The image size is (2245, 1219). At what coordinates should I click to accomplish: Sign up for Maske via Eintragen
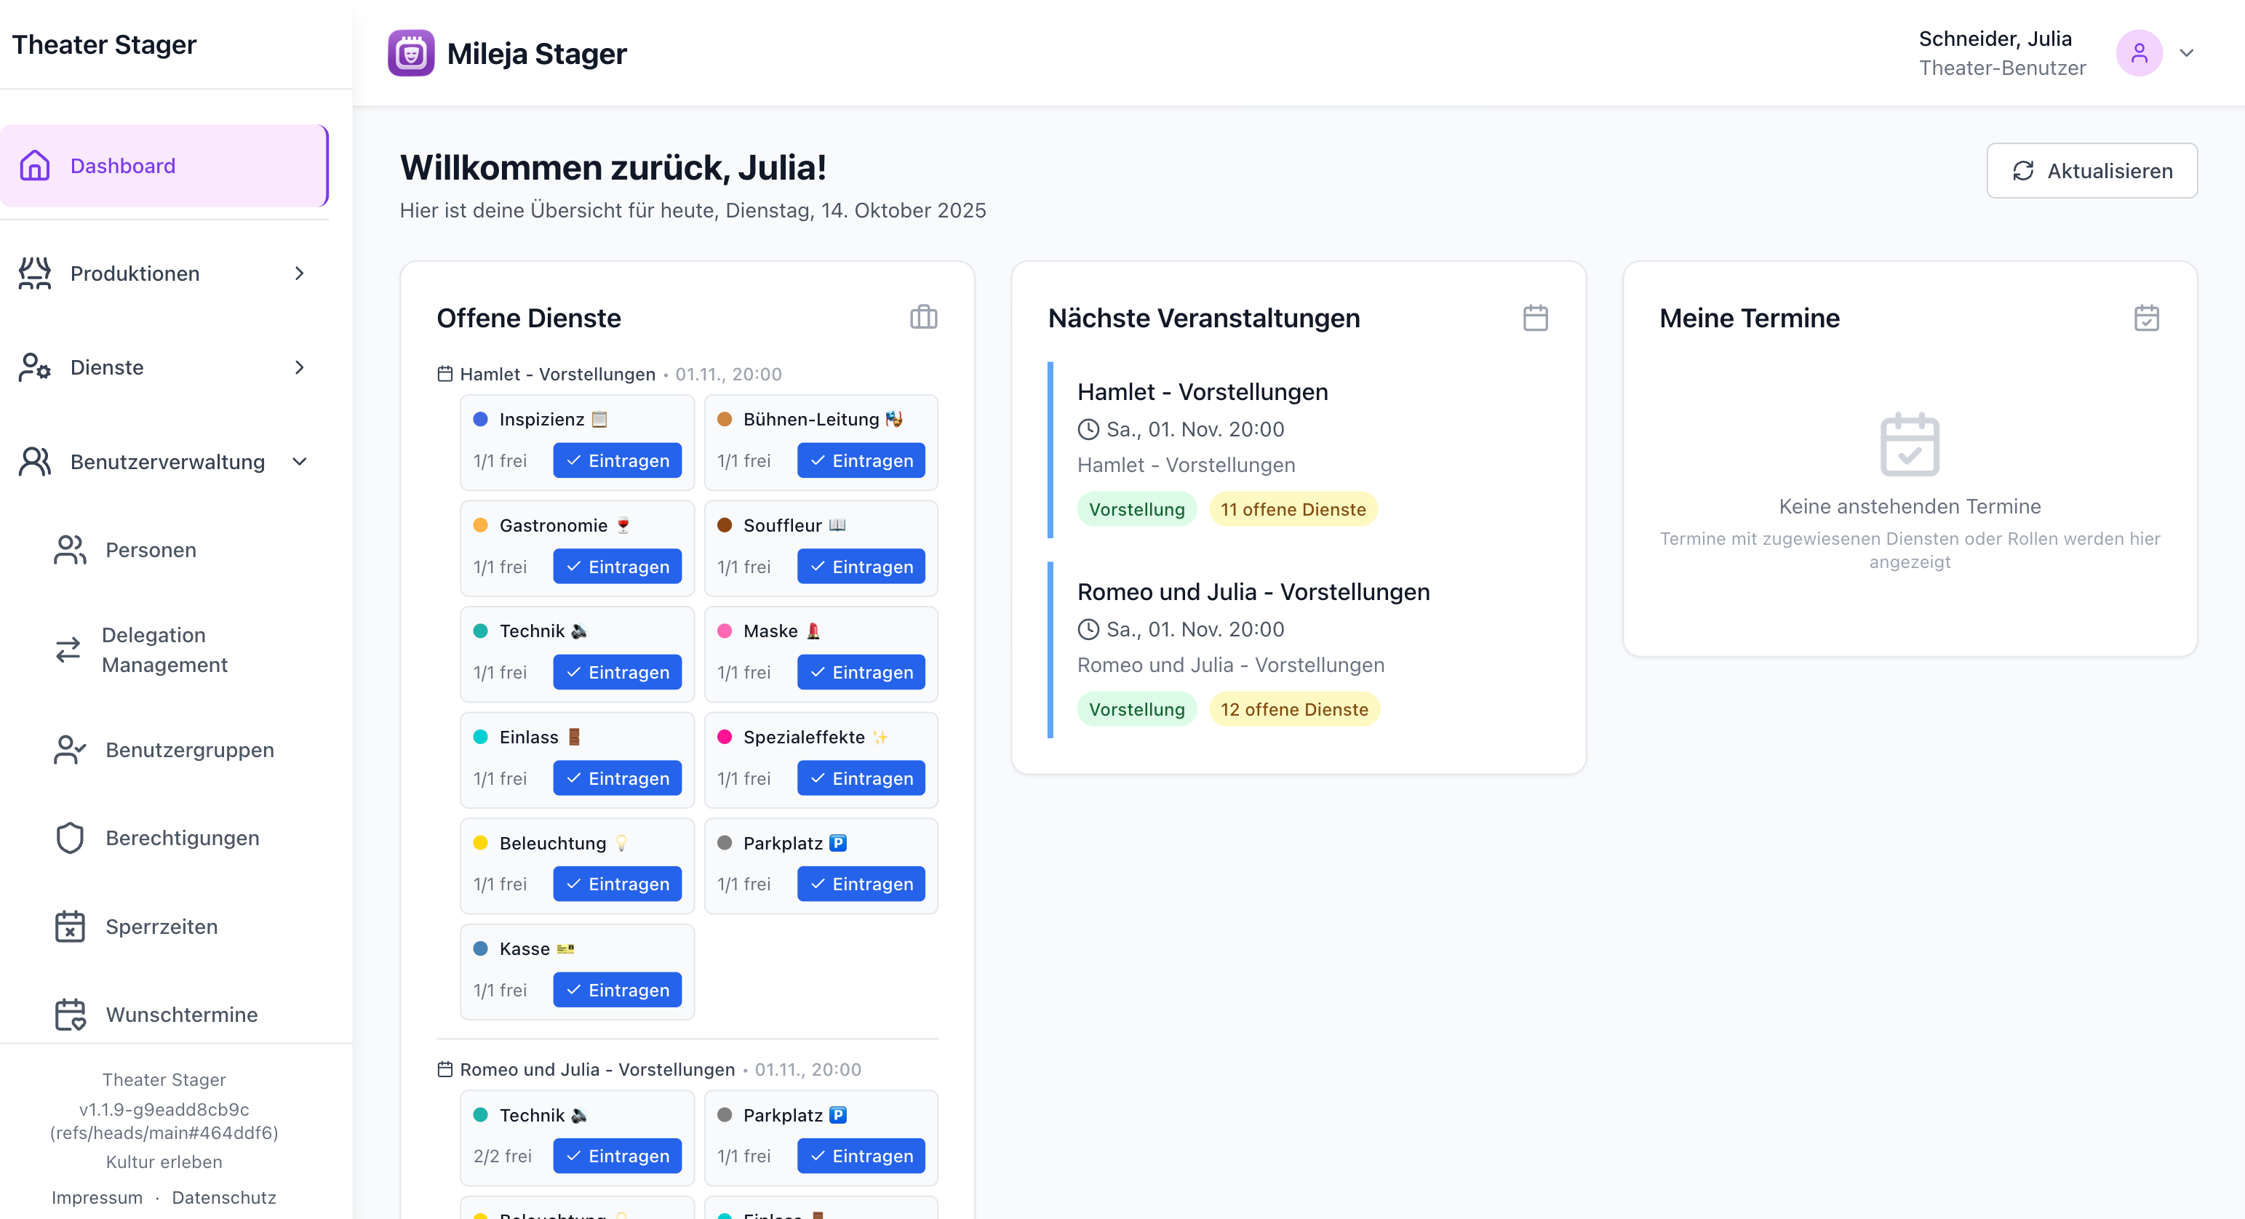pos(860,672)
